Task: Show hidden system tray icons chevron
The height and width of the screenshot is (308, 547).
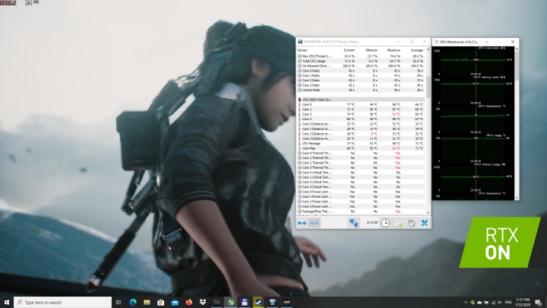Action: [x=466, y=303]
